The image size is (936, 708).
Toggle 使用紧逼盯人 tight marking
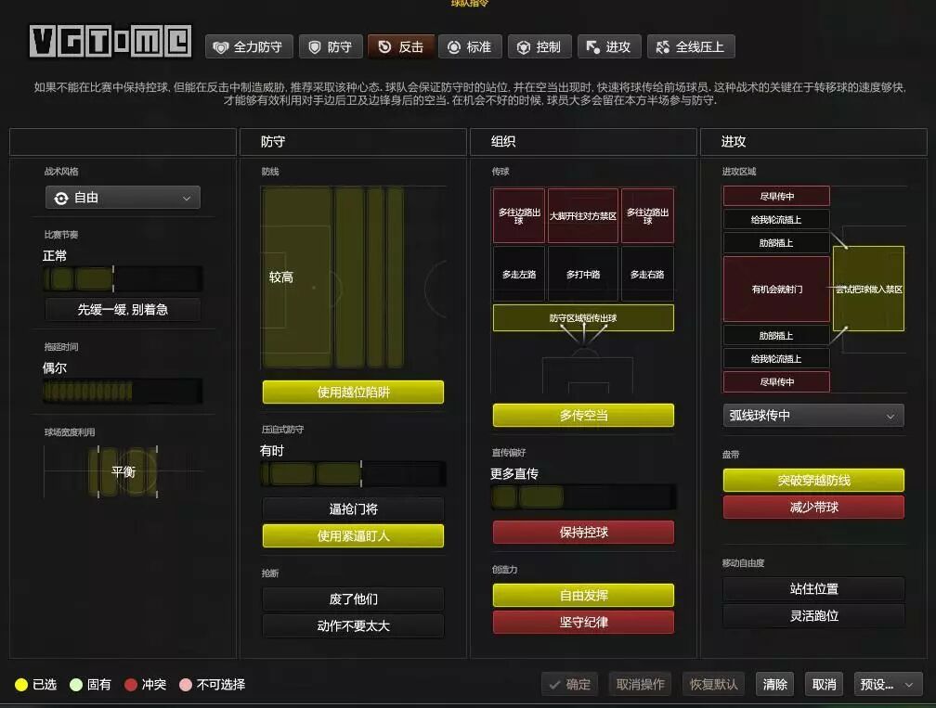click(x=353, y=535)
